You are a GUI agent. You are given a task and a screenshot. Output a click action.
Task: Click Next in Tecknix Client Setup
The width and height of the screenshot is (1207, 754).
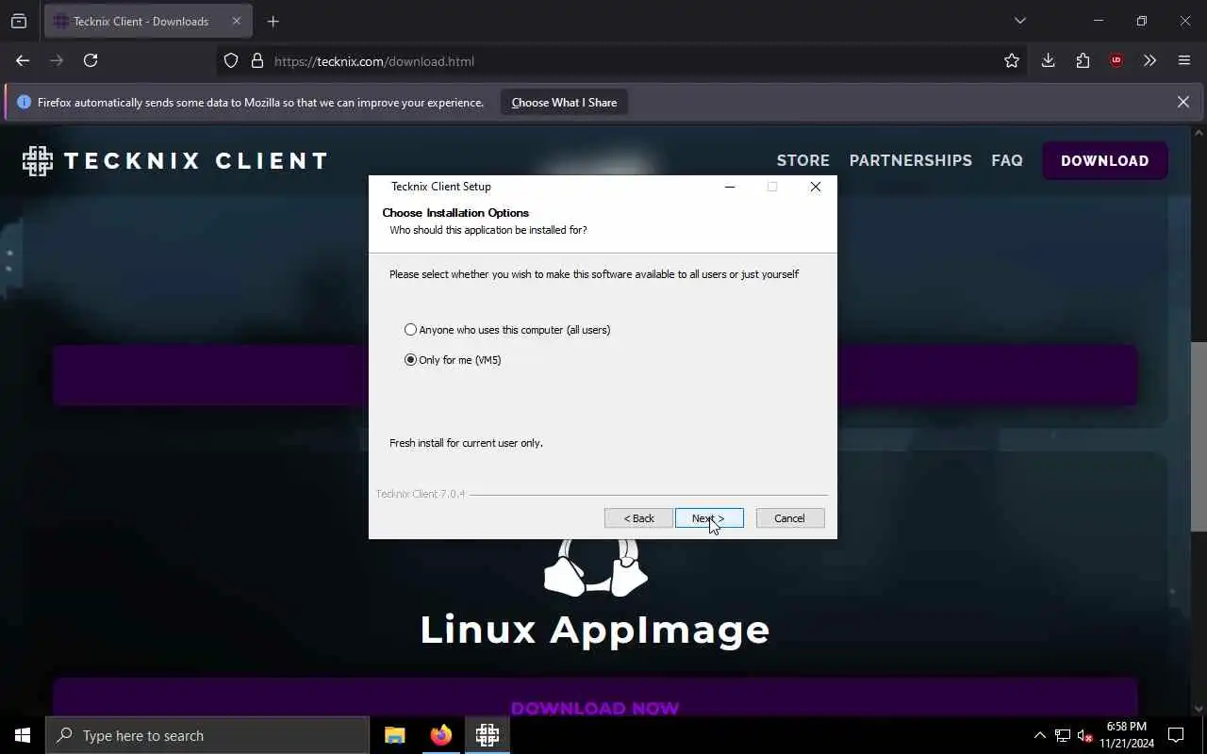709,518
